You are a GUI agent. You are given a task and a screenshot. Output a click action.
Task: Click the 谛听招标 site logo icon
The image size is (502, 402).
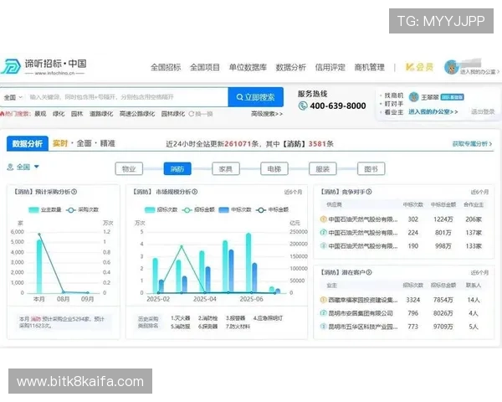(11, 66)
